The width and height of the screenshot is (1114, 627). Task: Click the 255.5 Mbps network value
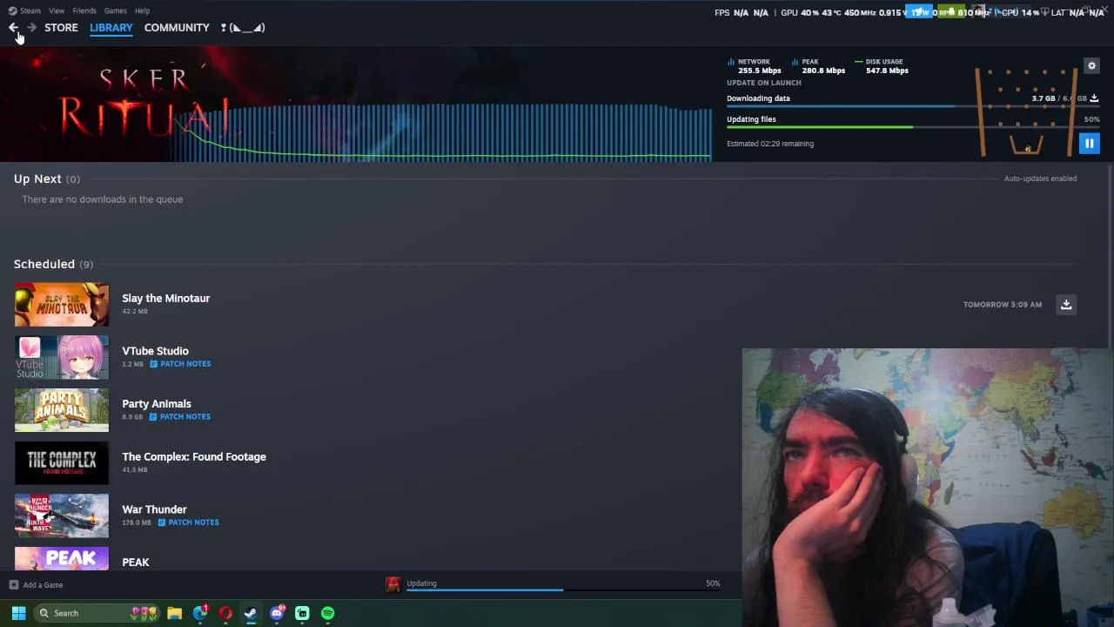coord(760,71)
